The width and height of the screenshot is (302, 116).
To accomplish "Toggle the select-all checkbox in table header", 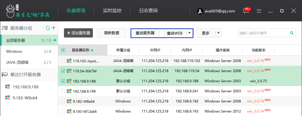I will click(63, 50).
